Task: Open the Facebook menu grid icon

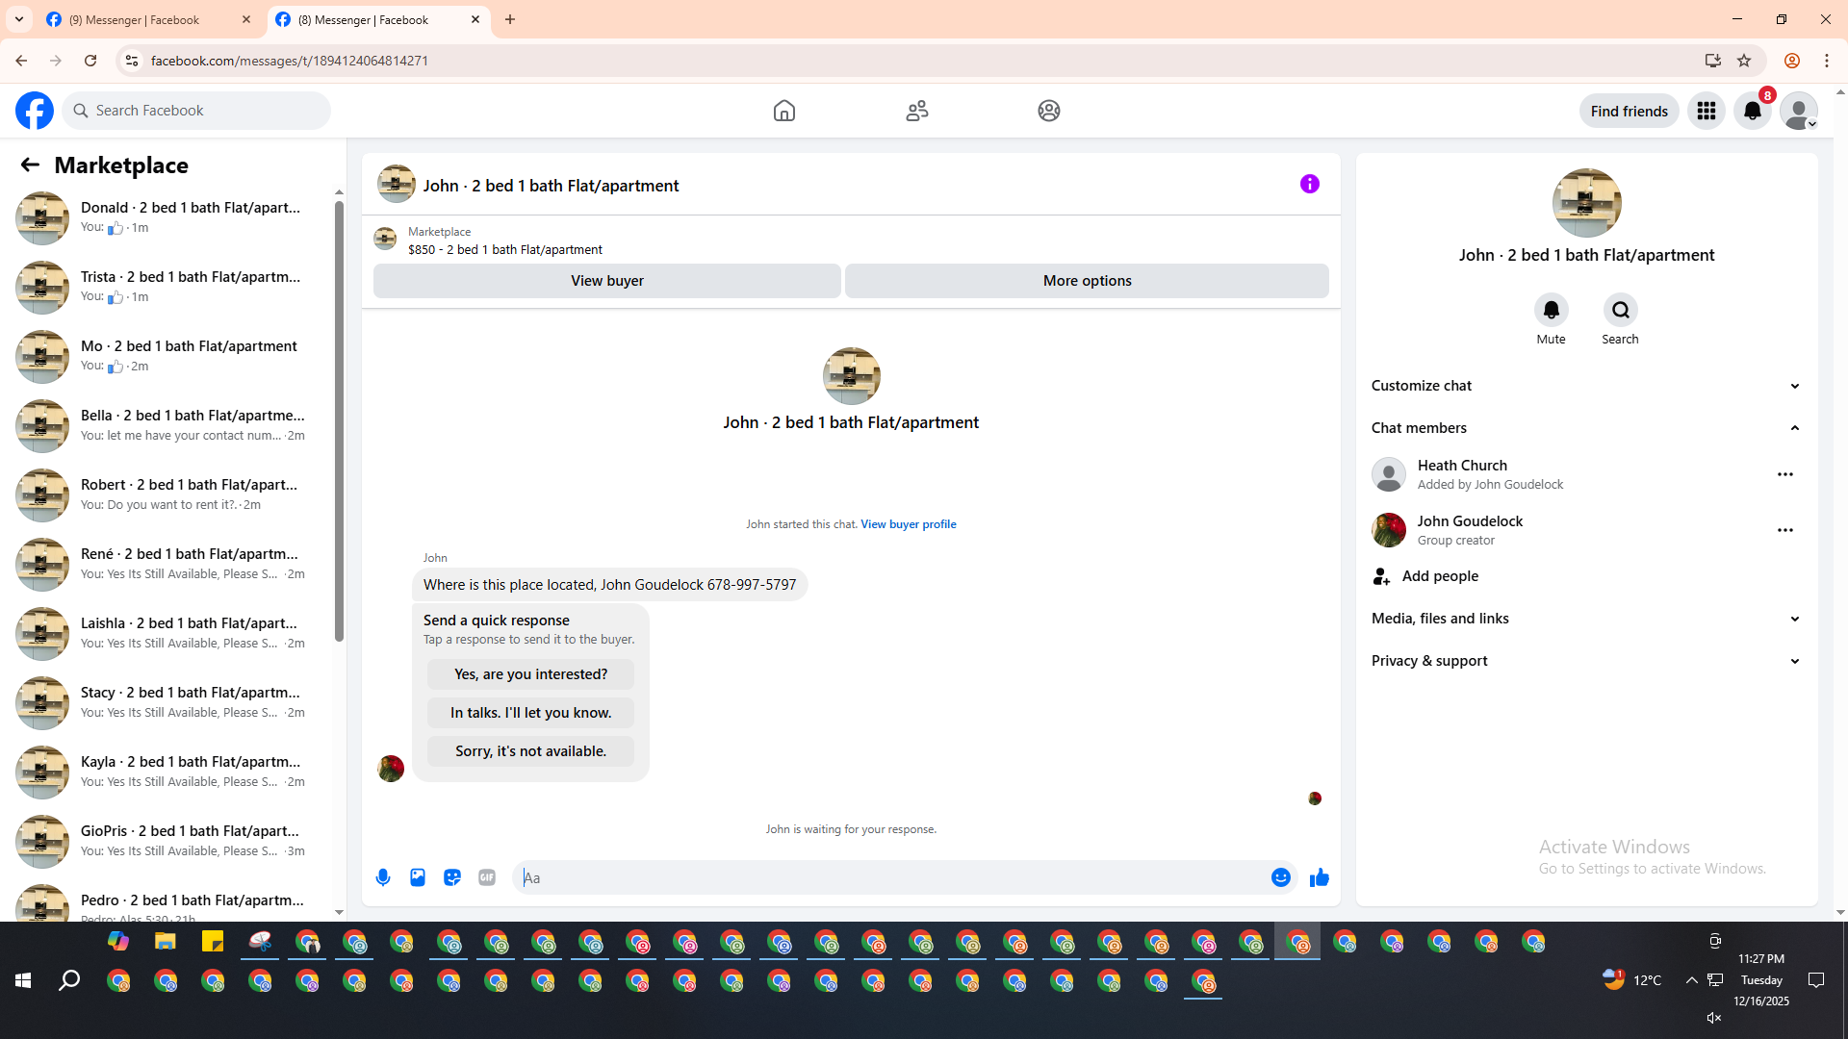Action: pos(1707,111)
